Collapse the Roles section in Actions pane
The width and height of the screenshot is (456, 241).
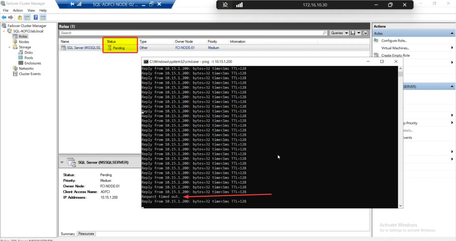(x=452, y=33)
